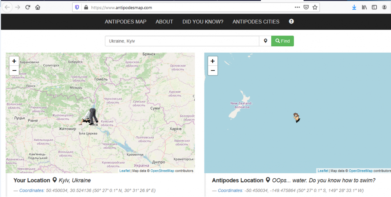Click the Житомир city label on map

[67, 129]
